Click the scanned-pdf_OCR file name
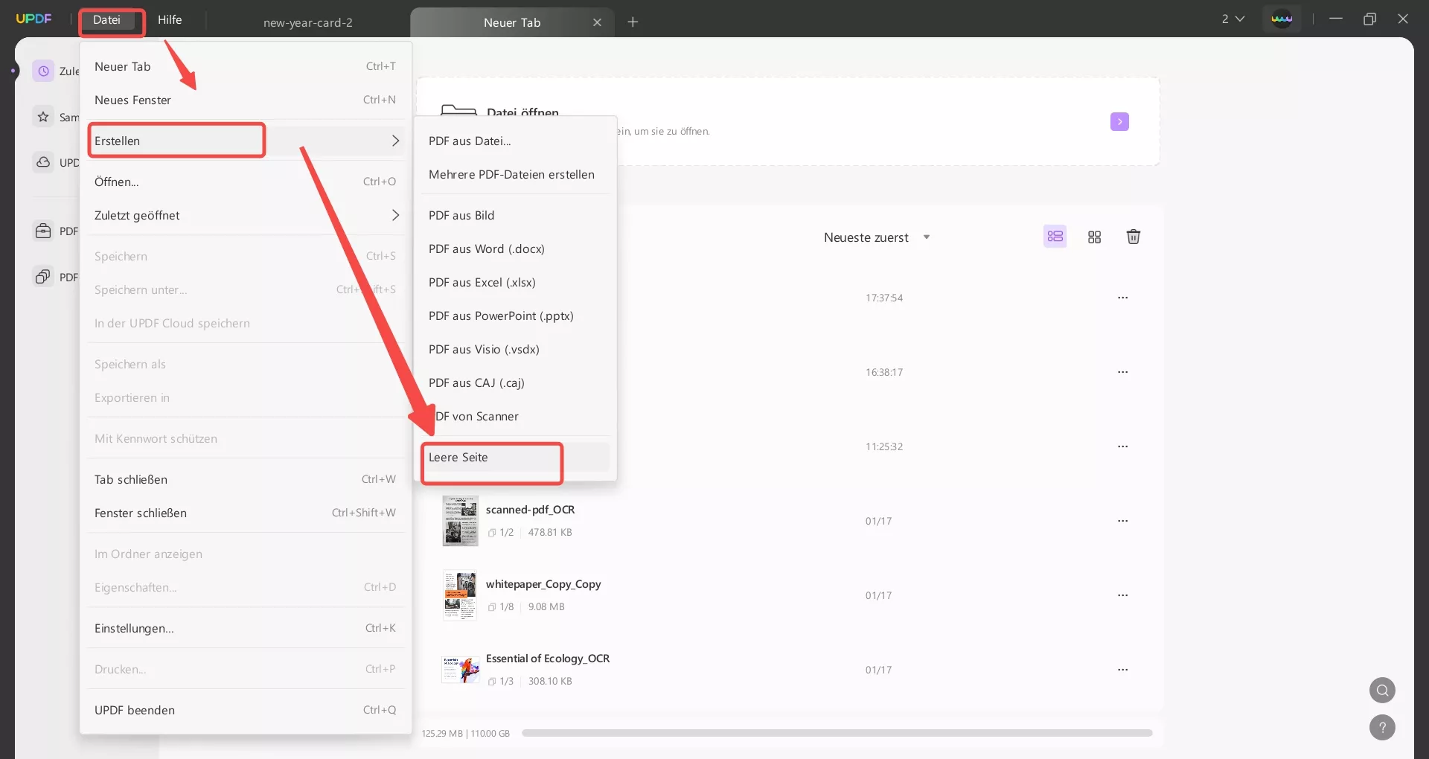The height and width of the screenshot is (759, 1429). click(x=530, y=510)
